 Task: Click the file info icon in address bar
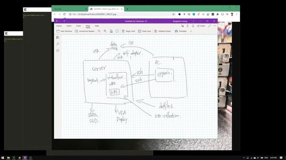(70, 14)
